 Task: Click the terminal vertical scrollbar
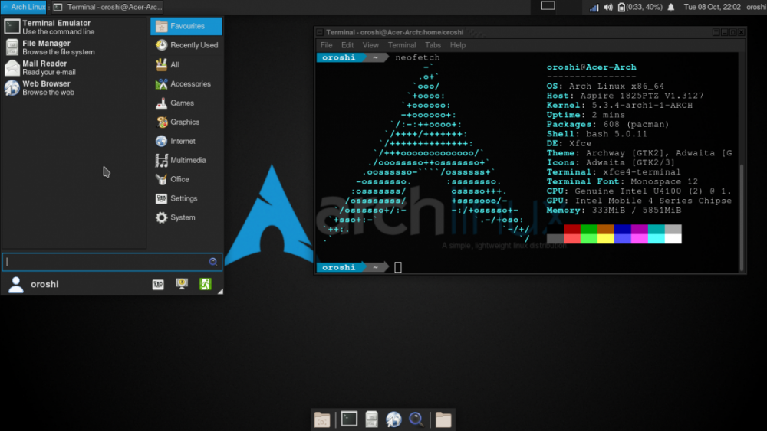(742, 217)
